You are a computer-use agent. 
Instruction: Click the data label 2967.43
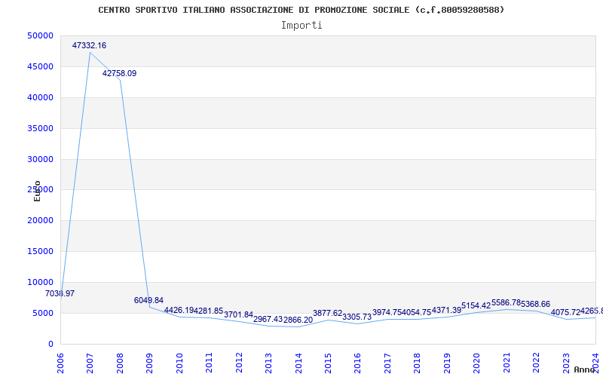268,319
